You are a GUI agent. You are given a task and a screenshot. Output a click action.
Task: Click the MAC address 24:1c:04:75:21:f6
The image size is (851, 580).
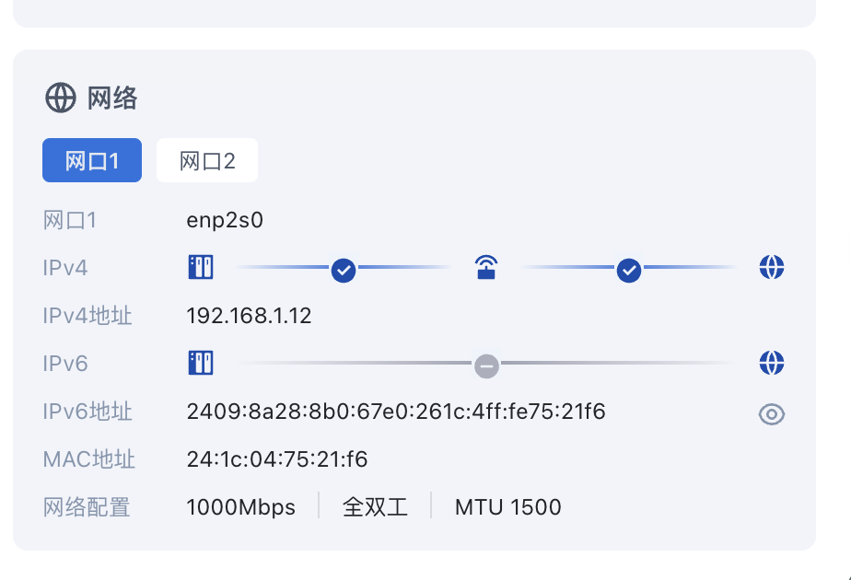(277, 459)
